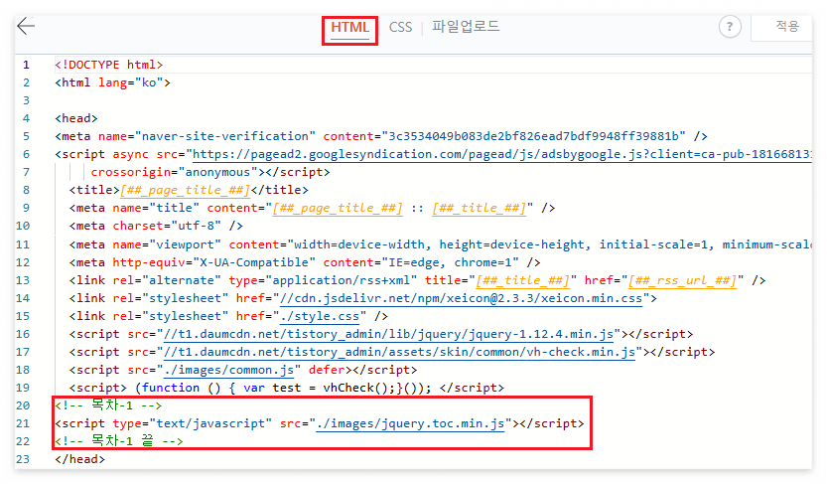827x484 pixels.
Task: Click line number 3 in the gutter
Action: click(x=27, y=100)
